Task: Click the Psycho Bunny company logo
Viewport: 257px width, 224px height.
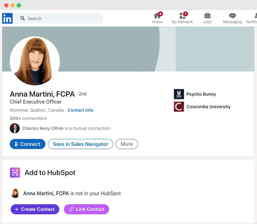Action: (x=179, y=94)
